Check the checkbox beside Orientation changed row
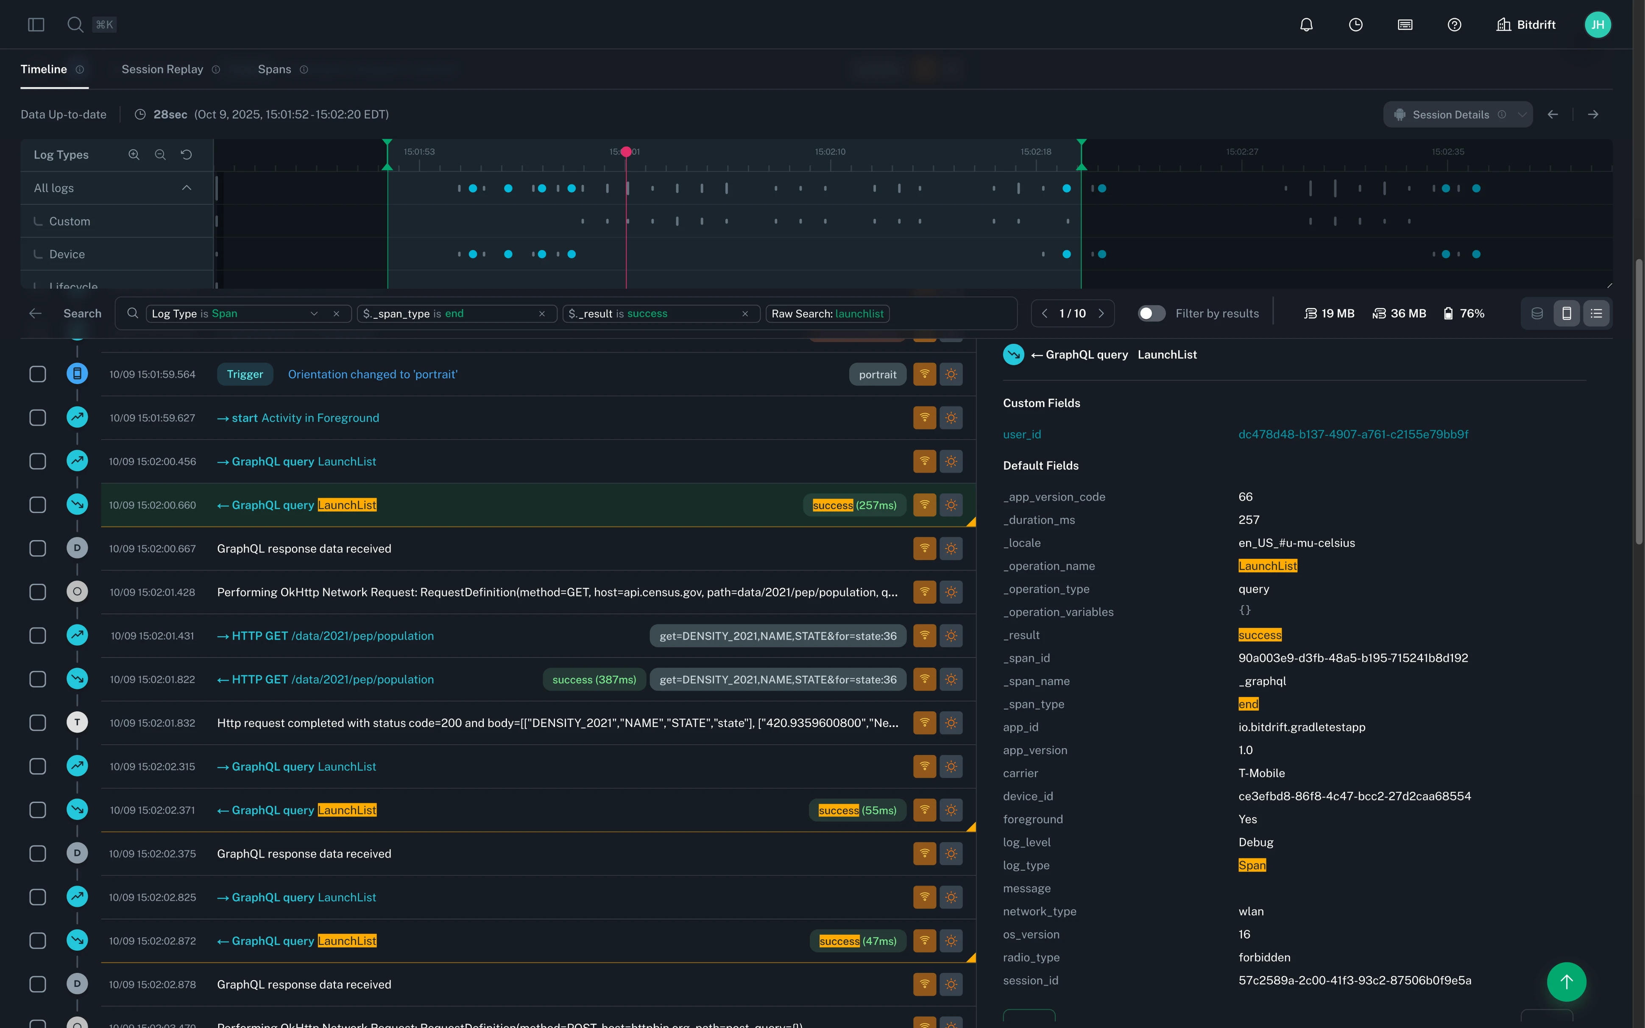 click(x=37, y=374)
